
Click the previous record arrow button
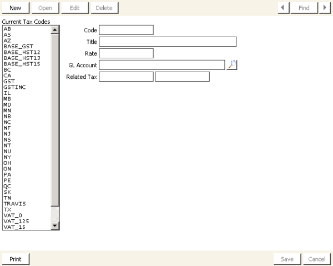pos(284,8)
